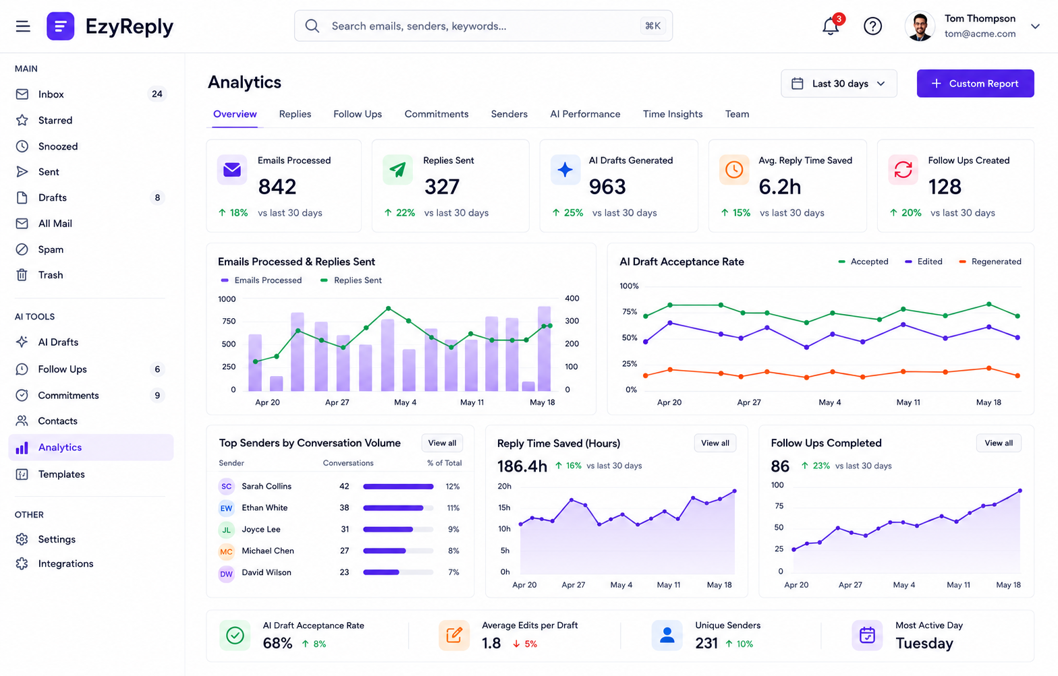Click the Replies Sent paper plane icon

pyautogui.click(x=397, y=169)
